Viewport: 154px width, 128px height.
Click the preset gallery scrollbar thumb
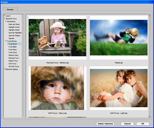click(150, 23)
